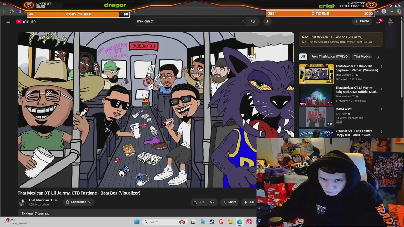Select the From ThatMexicanOTVEVO chip
Screen dimensions: 404x227
click(329, 57)
